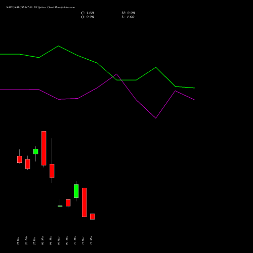Click the tall red candle for 02 Mar
Screen dimensions: 253x253
point(44,148)
